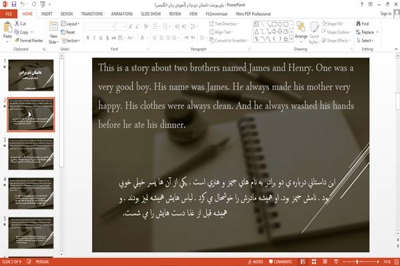Switch to SLIDE SHOW tab

click(x=151, y=14)
